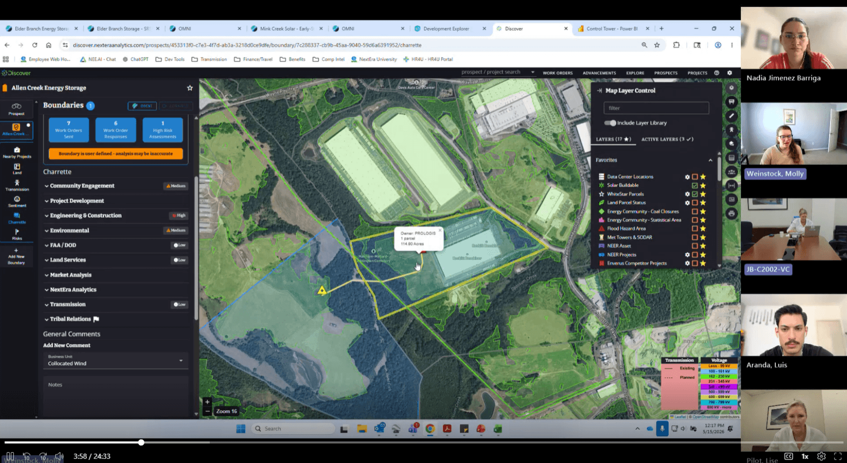Enable Met Towers & SODAR layer checkbox

[695, 237]
